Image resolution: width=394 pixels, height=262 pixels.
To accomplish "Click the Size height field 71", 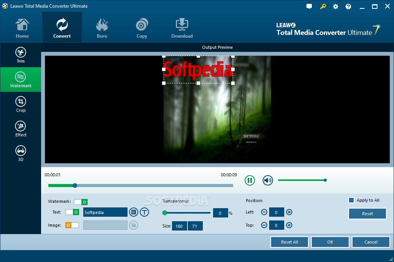I will (x=195, y=226).
